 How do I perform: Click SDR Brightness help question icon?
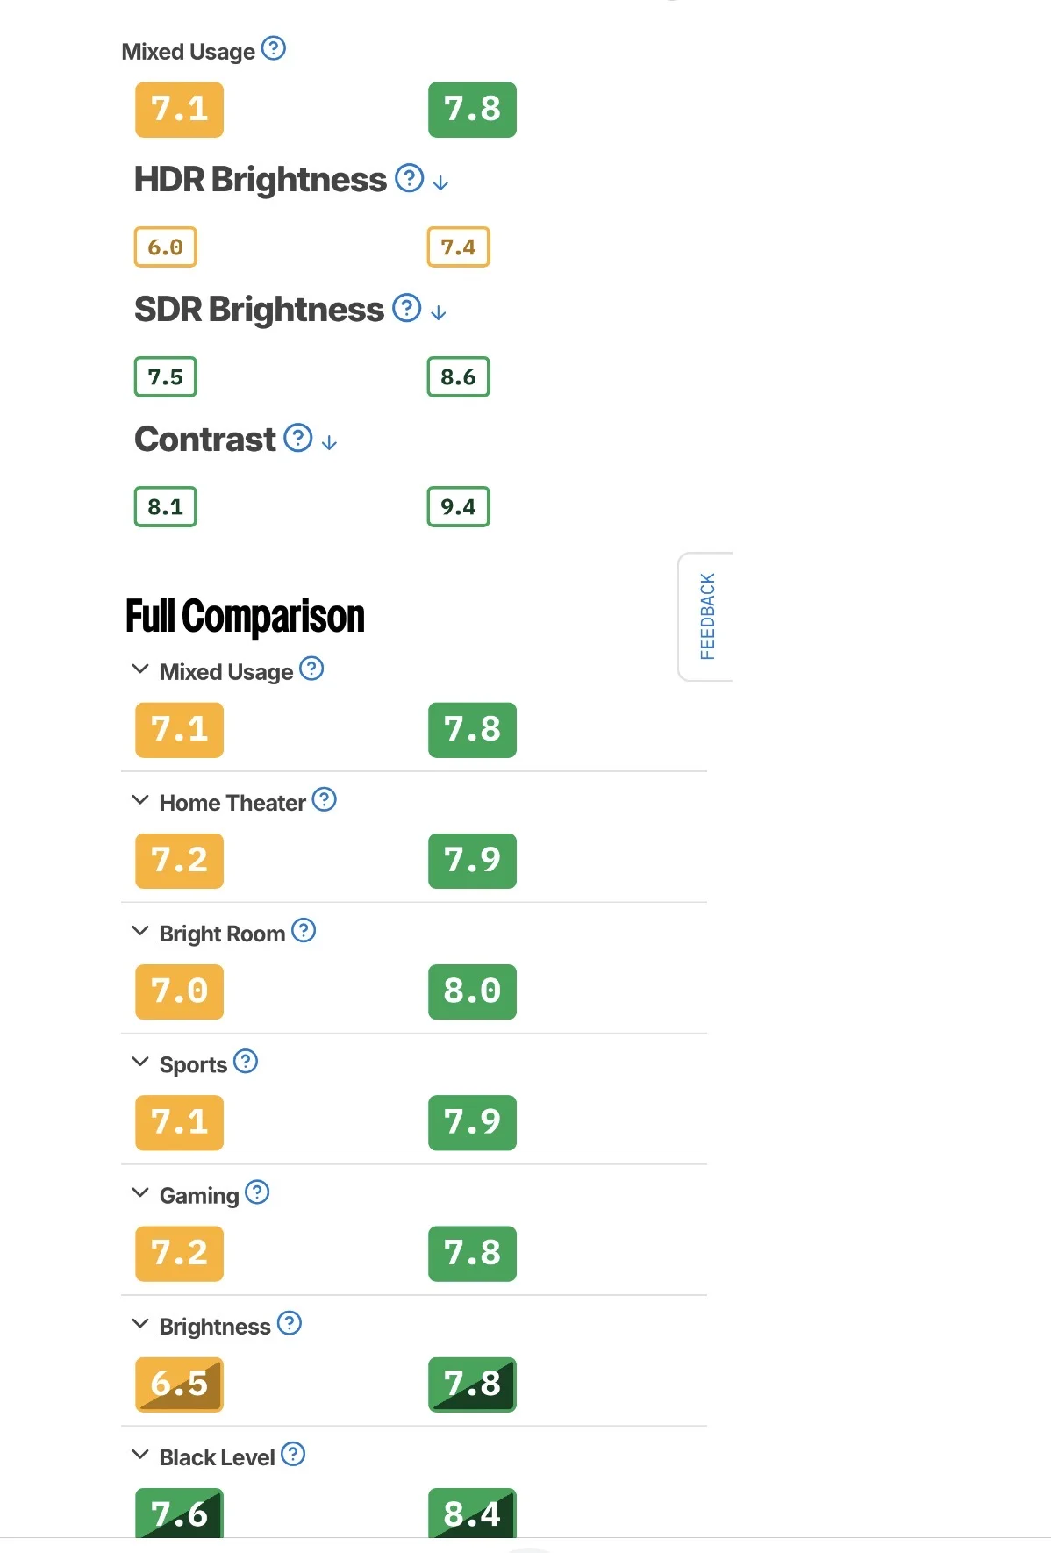(406, 308)
